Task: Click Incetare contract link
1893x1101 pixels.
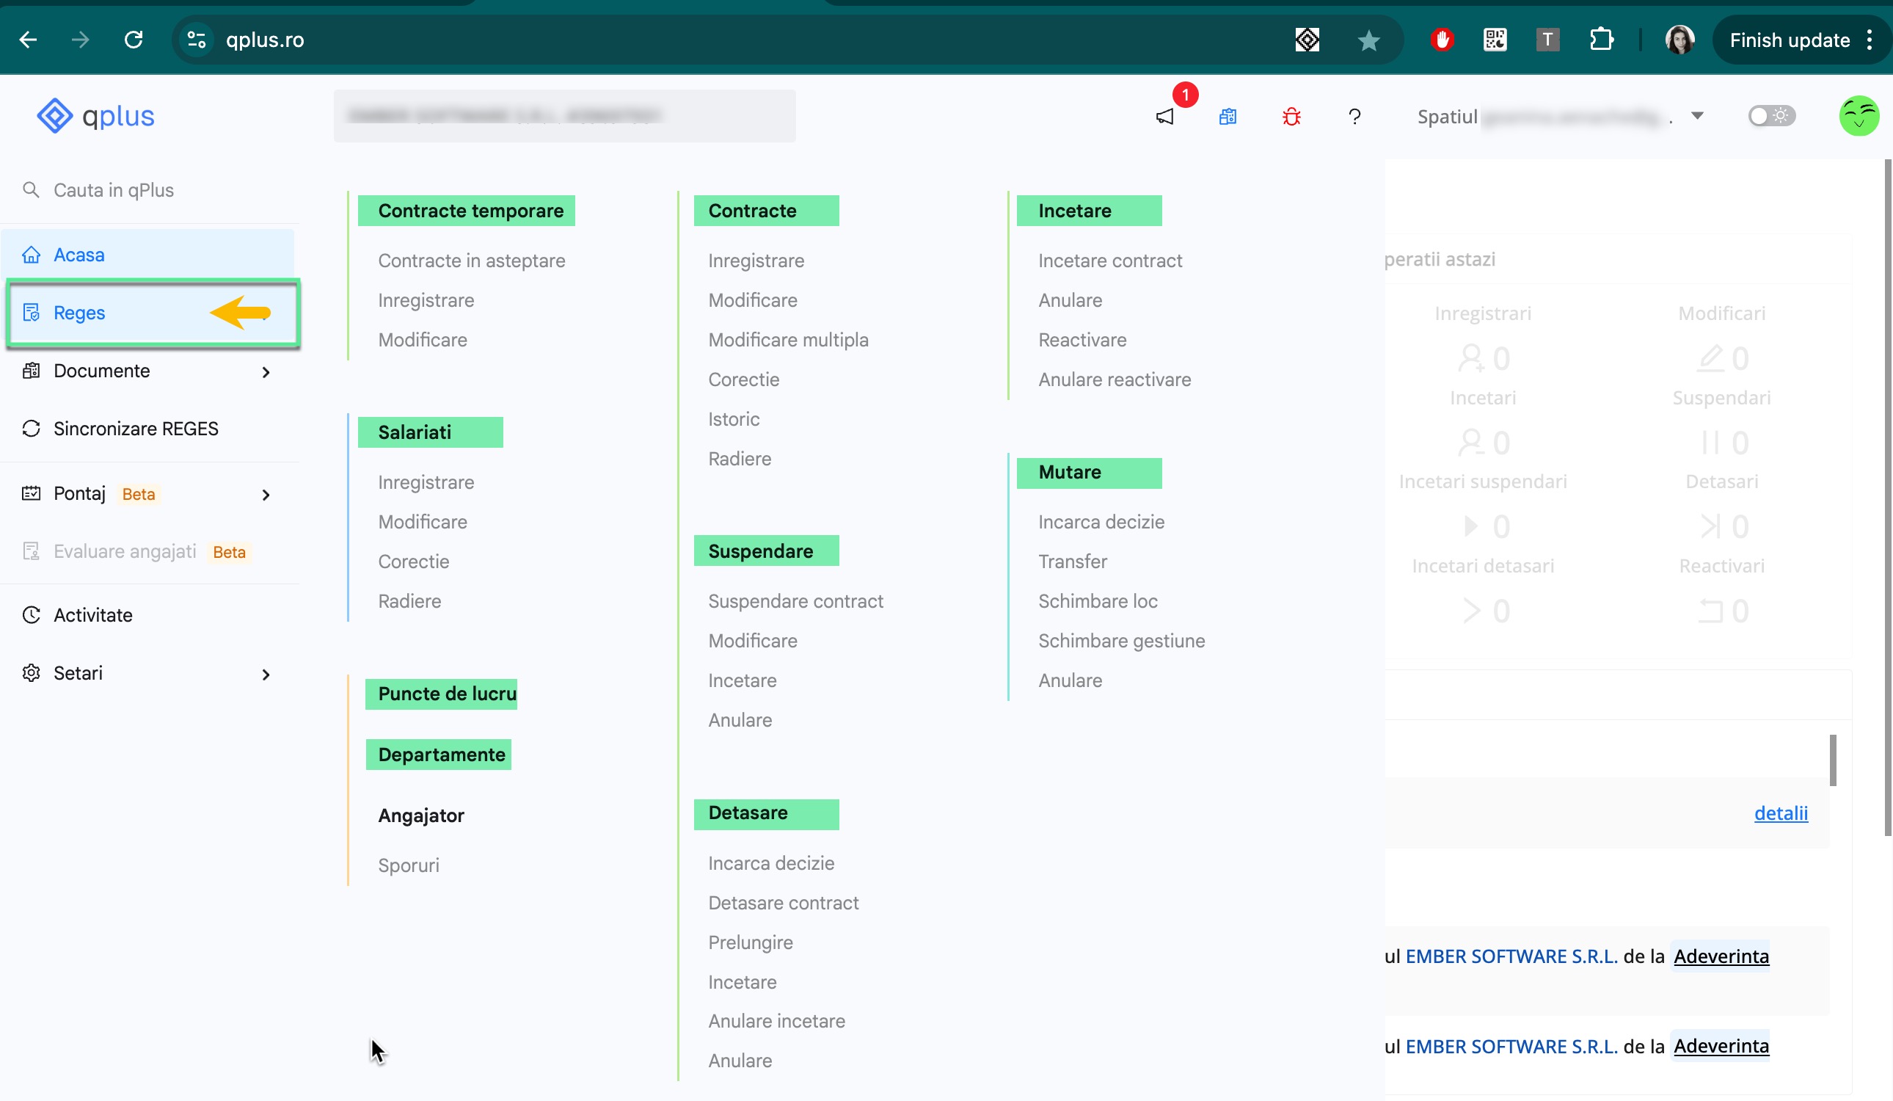Action: click(x=1110, y=260)
